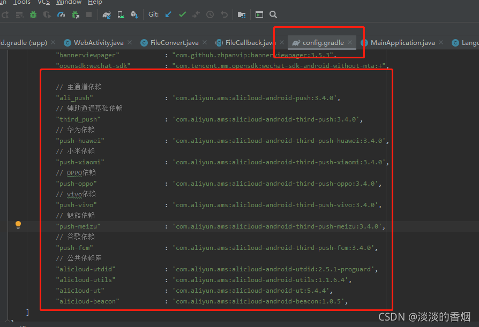Screen dimensions: 479x327
Task: Open the Window menu
Action: (x=69, y=3)
